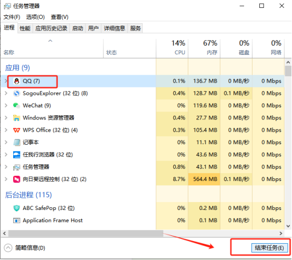Select the QQ penguin icon
The height and width of the screenshot is (260, 292).
click(17, 81)
